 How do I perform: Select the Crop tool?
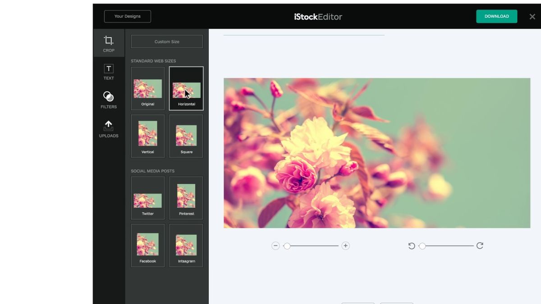pyautogui.click(x=109, y=43)
